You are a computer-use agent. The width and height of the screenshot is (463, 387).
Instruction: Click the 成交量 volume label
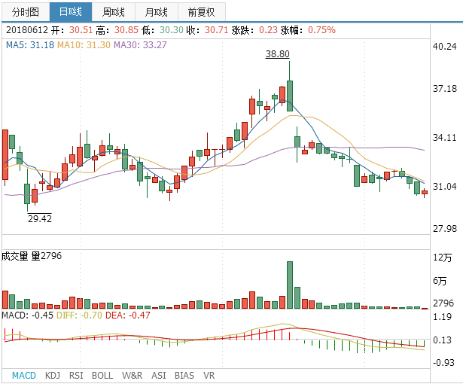pos(16,257)
